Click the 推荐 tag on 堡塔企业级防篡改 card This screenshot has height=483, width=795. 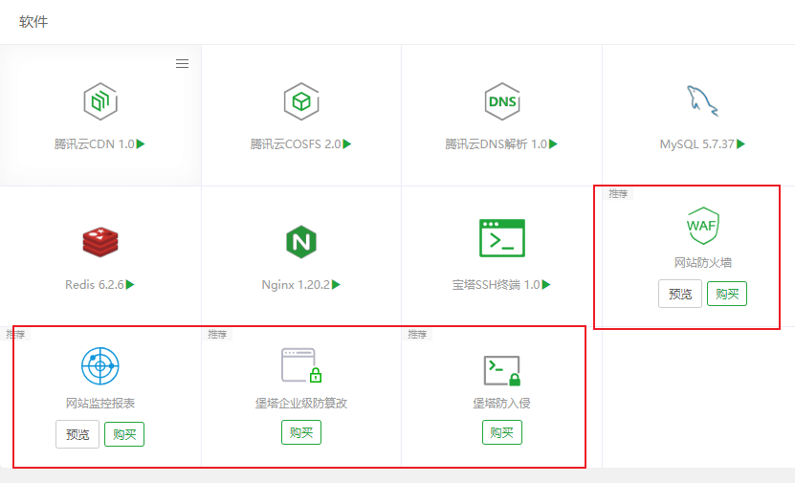pos(217,334)
